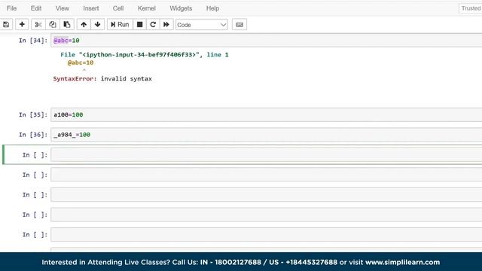Click into the active empty cell with the green bar
Screen dimensions: 482x271
click(x=266, y=154)
